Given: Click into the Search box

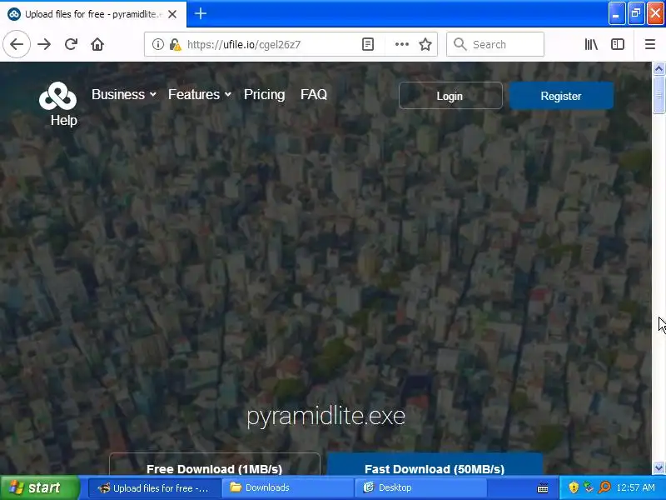Looking at the screenshot, I should (x=495, y=44).
